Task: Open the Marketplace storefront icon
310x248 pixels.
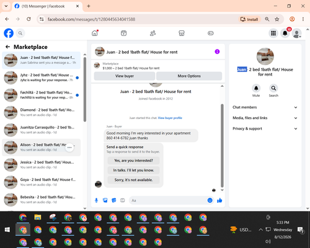Action: [182, 33]
